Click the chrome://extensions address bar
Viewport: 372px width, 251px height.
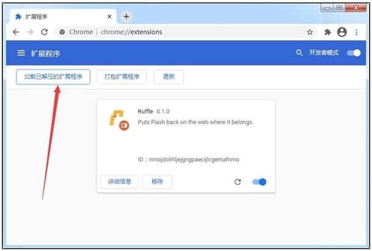click(x=186, y=32)
